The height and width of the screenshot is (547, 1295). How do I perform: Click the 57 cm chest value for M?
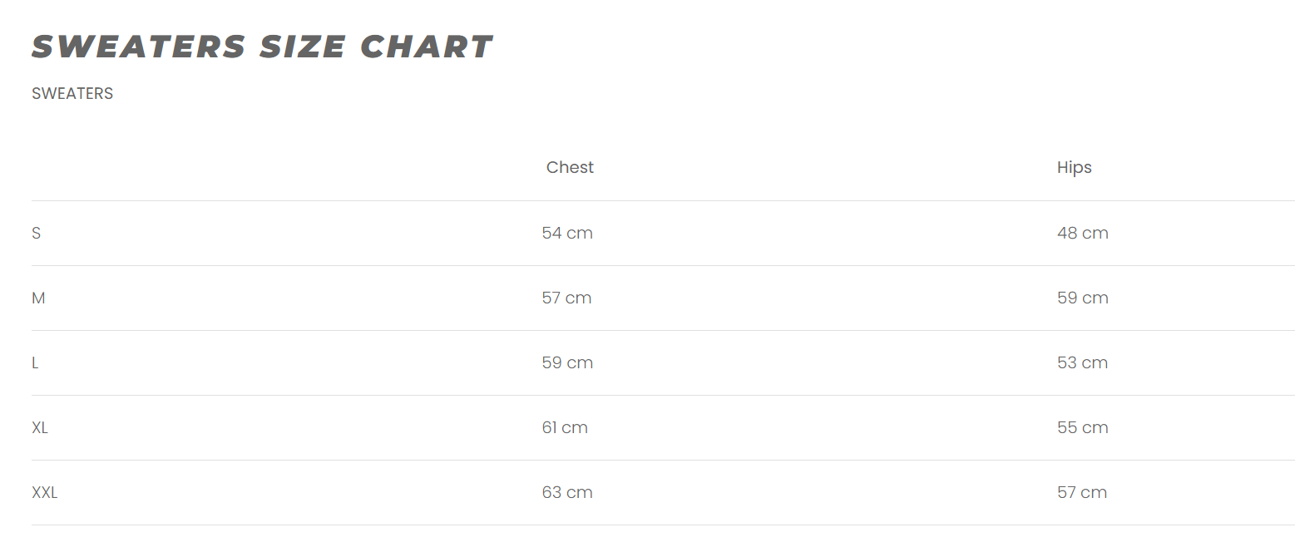(x=566, y=298)
